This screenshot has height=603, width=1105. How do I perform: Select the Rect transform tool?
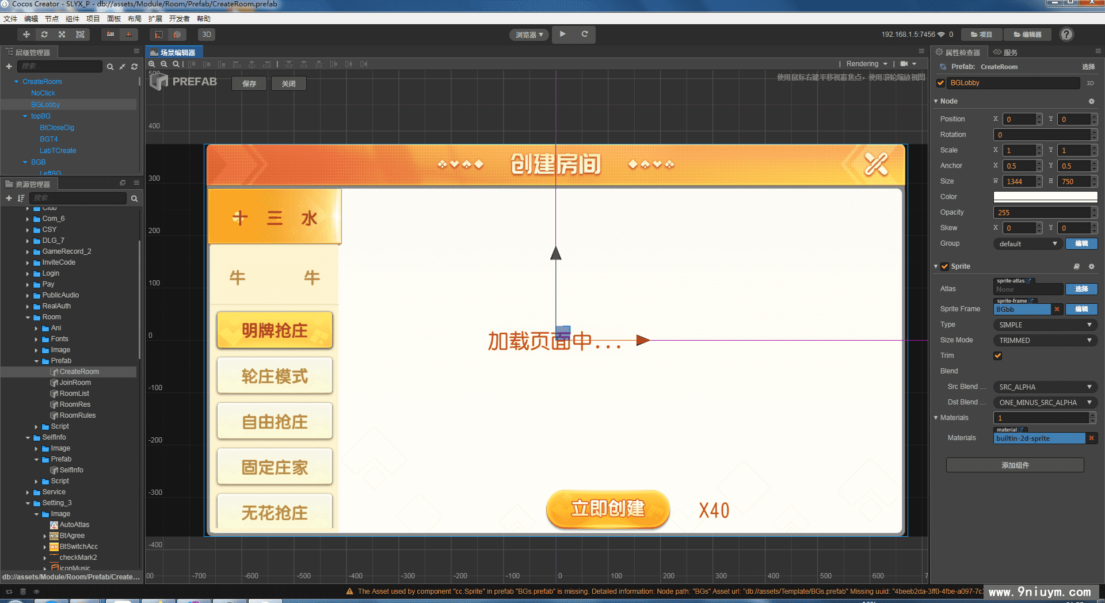coord(80,35)
